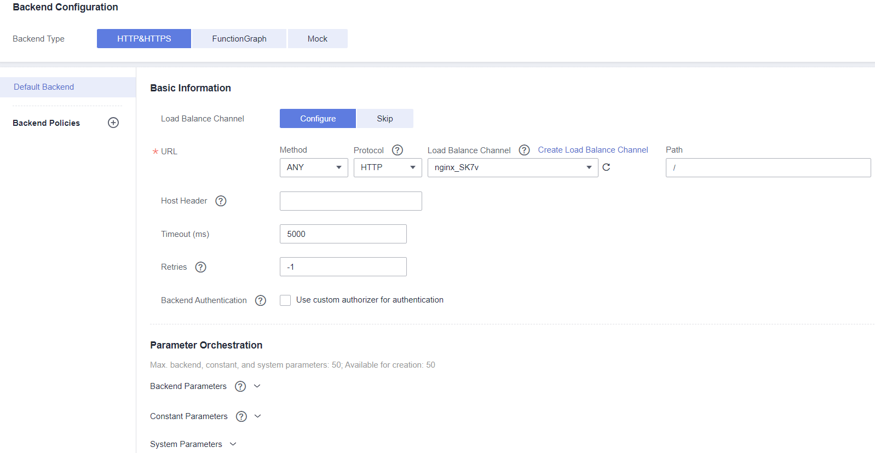The image size is (875, 453).
Task: Add a new backend policy with plus icon
Action: (x=113, y=123)
